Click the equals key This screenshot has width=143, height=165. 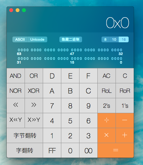point(116,150)
